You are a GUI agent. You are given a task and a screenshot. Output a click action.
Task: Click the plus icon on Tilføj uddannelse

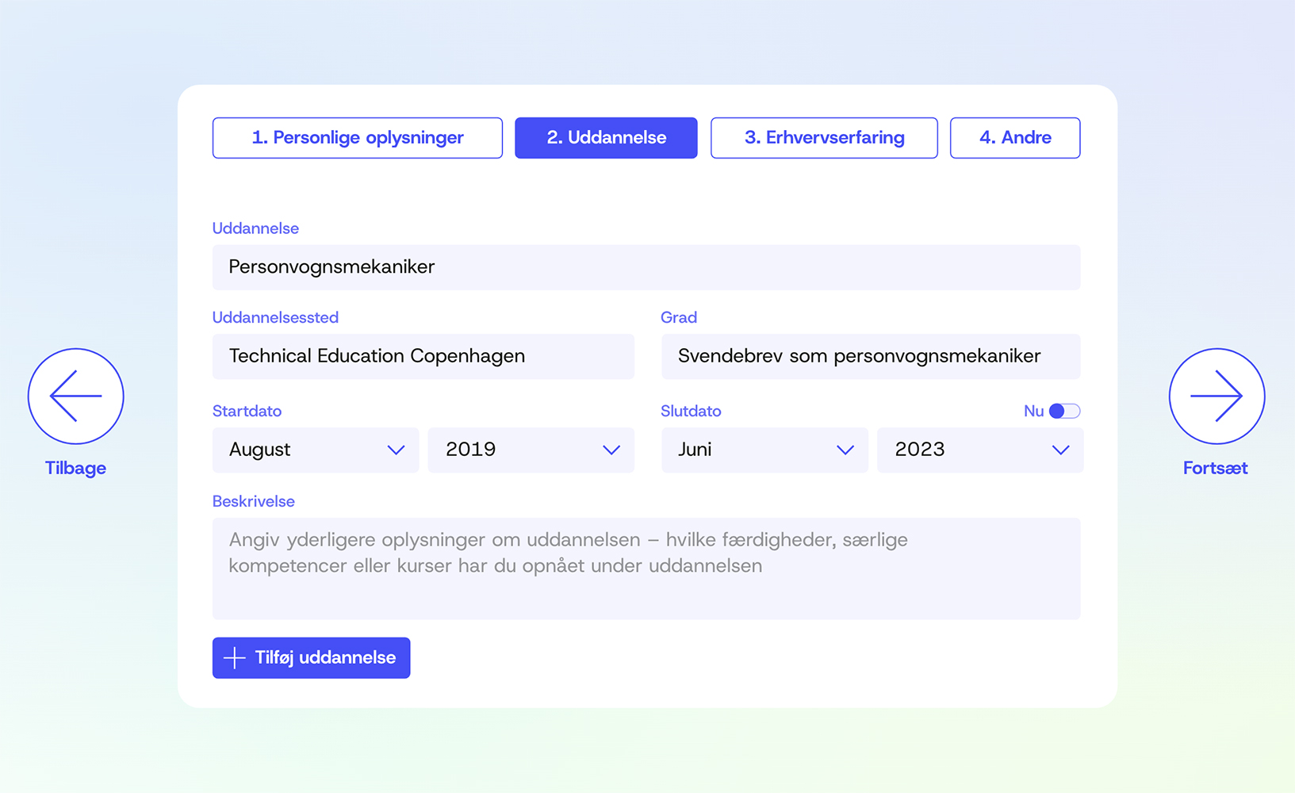(x=234, y=657)
